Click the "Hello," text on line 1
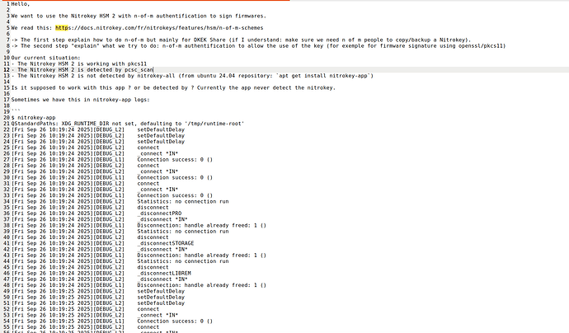Screen dimensions: 569x333 tap(21, 4)
